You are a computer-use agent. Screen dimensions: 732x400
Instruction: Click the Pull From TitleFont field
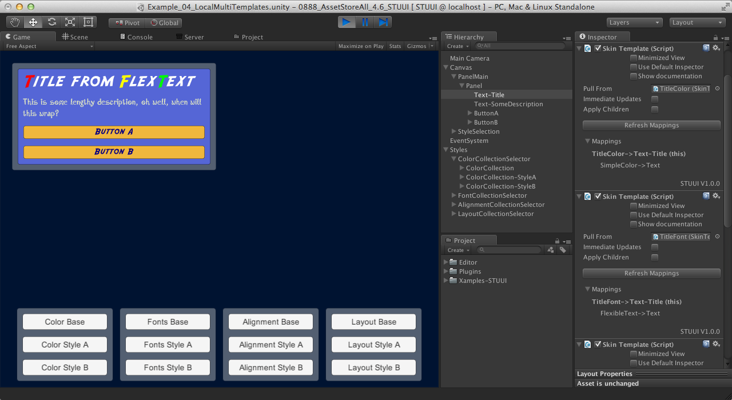pos(681,237)
